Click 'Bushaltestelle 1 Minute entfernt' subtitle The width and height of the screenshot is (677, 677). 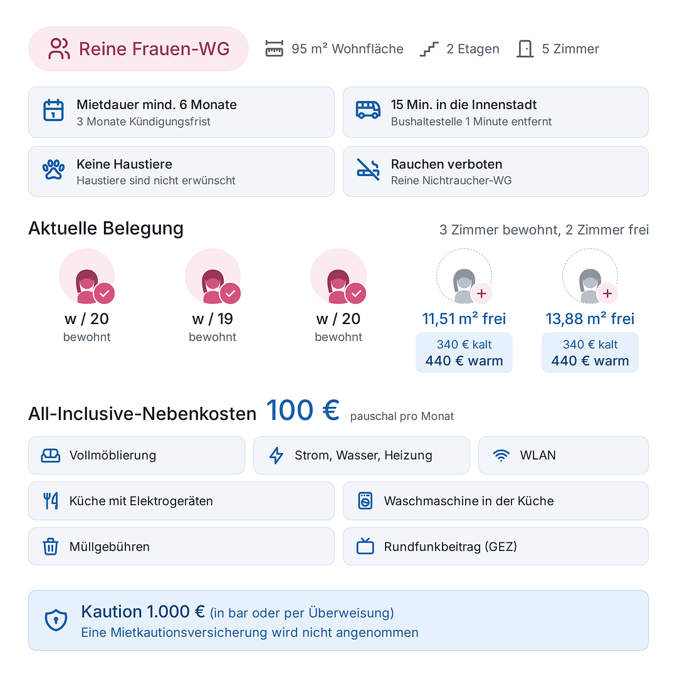471,122
